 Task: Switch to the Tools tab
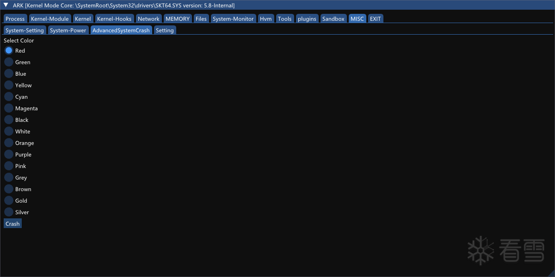pos(285,18)
